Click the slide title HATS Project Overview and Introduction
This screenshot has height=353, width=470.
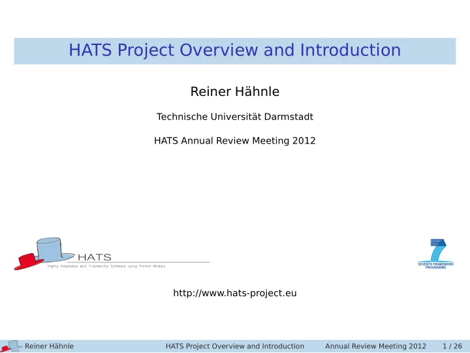click(x=235, y=50)
